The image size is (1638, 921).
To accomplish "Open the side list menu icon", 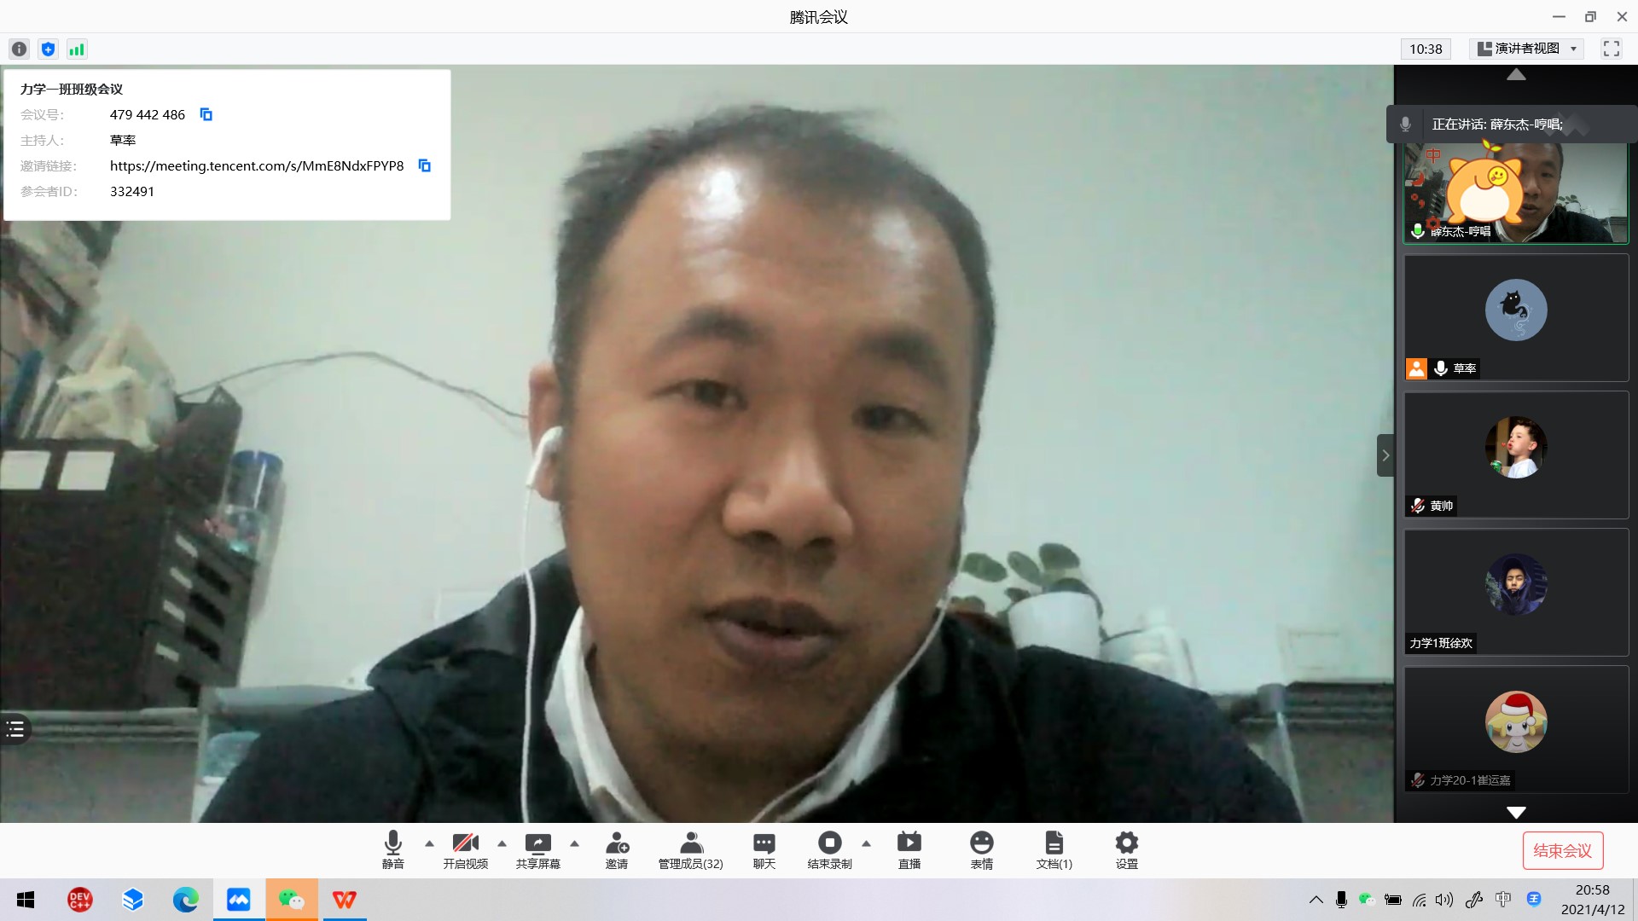I will coord(15,729).
